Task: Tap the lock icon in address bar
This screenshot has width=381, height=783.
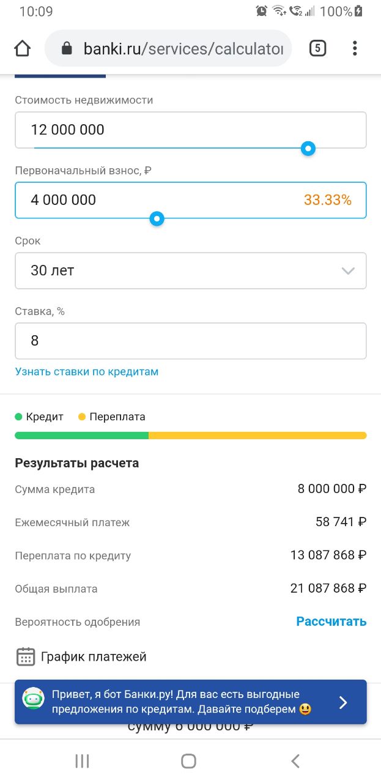Action: 67,48
